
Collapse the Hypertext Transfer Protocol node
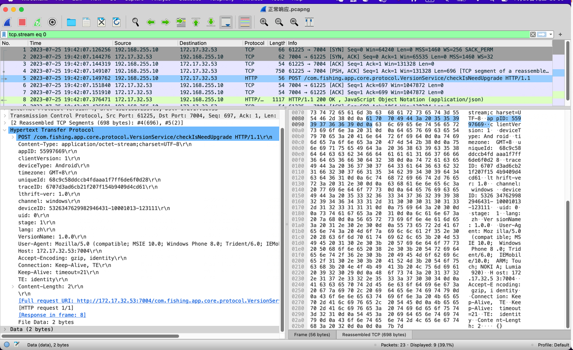click(x=5, y=130)
